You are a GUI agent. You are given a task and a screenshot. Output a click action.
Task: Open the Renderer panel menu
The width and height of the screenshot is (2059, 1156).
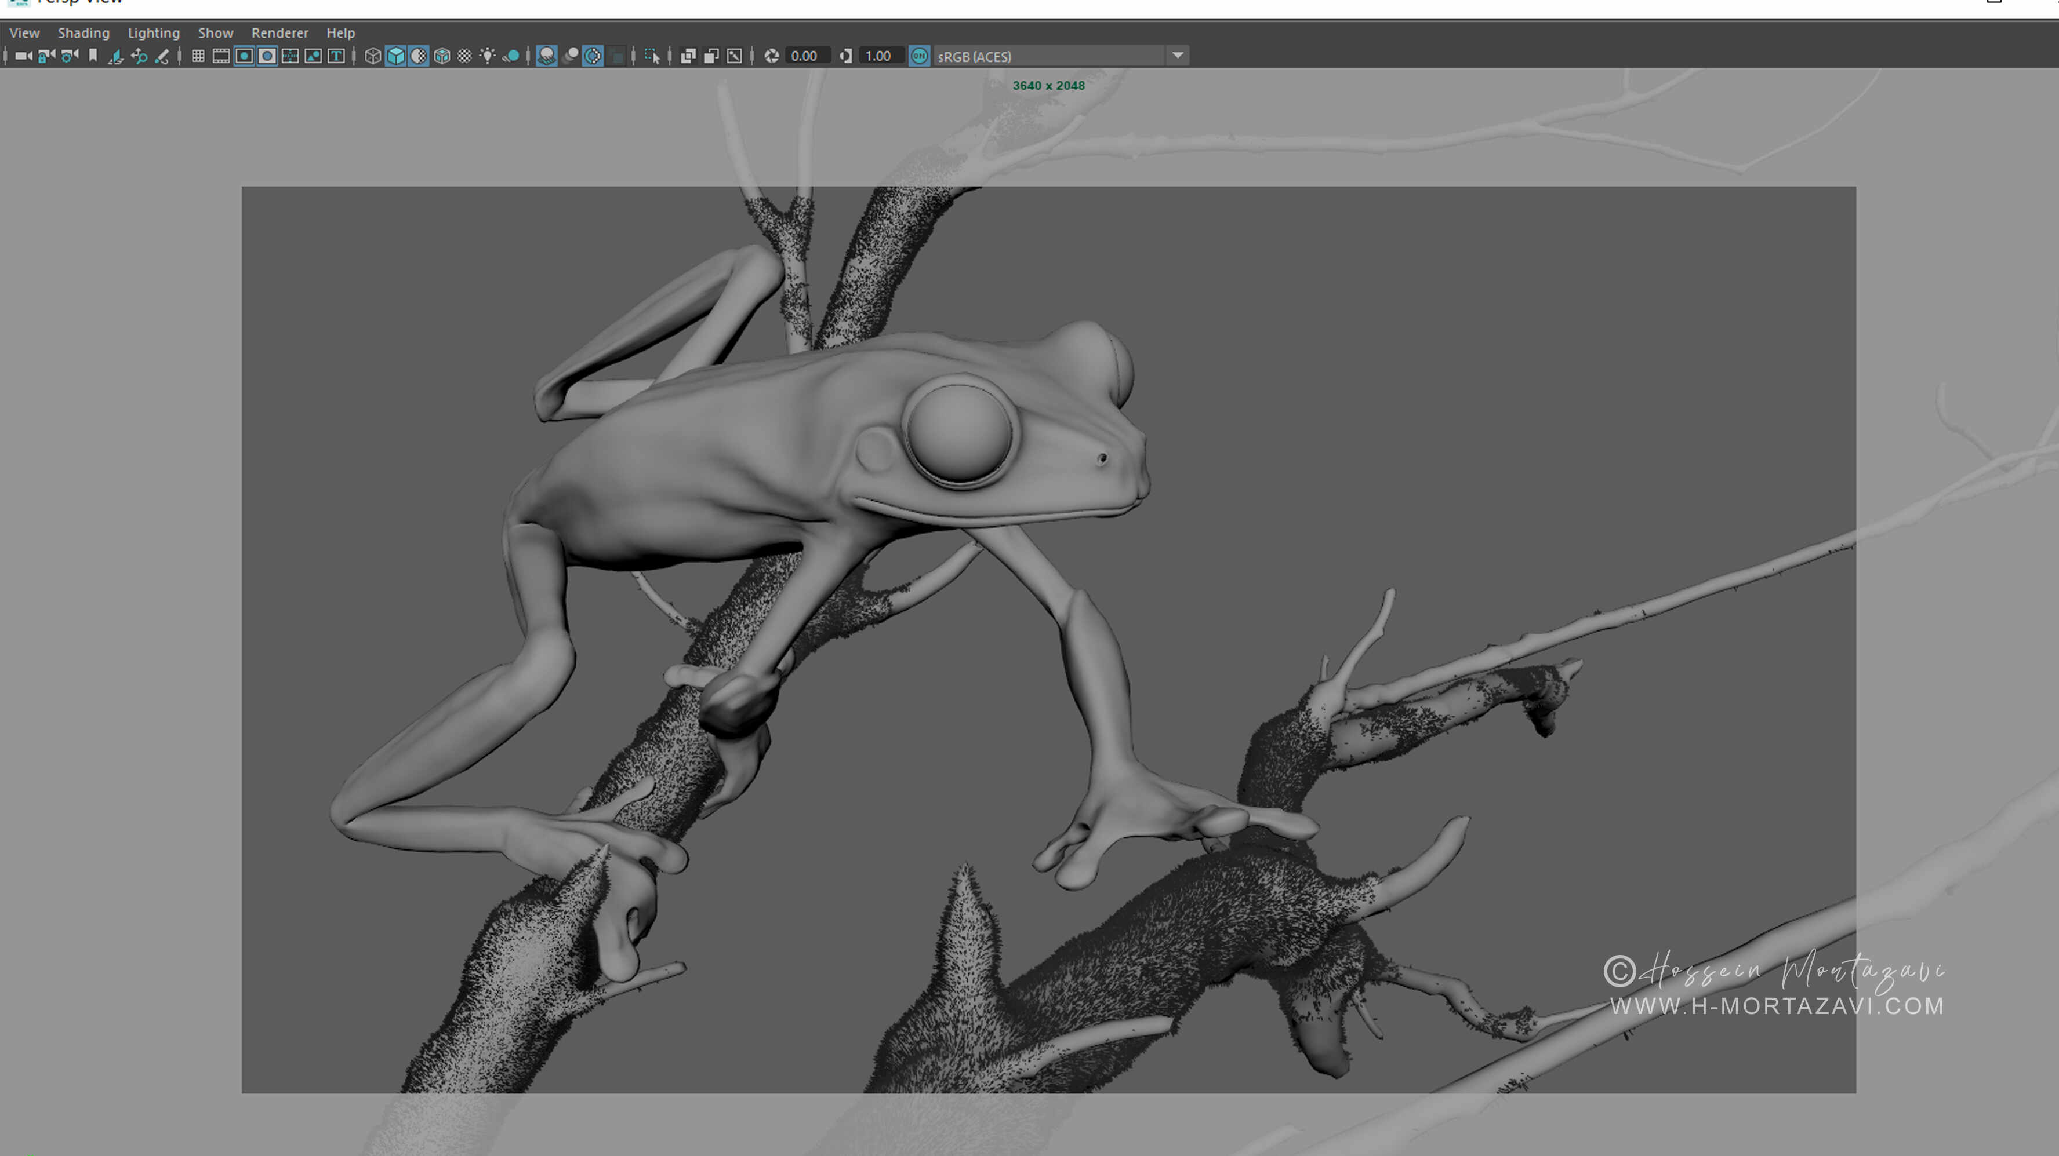tap(279, 33)
